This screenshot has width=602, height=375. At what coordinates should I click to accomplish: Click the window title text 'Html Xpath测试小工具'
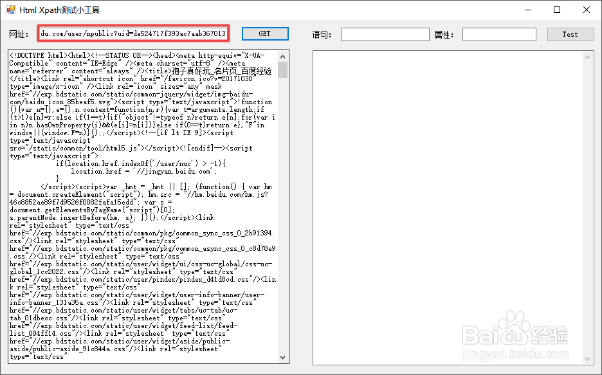(x=60, y=10)
